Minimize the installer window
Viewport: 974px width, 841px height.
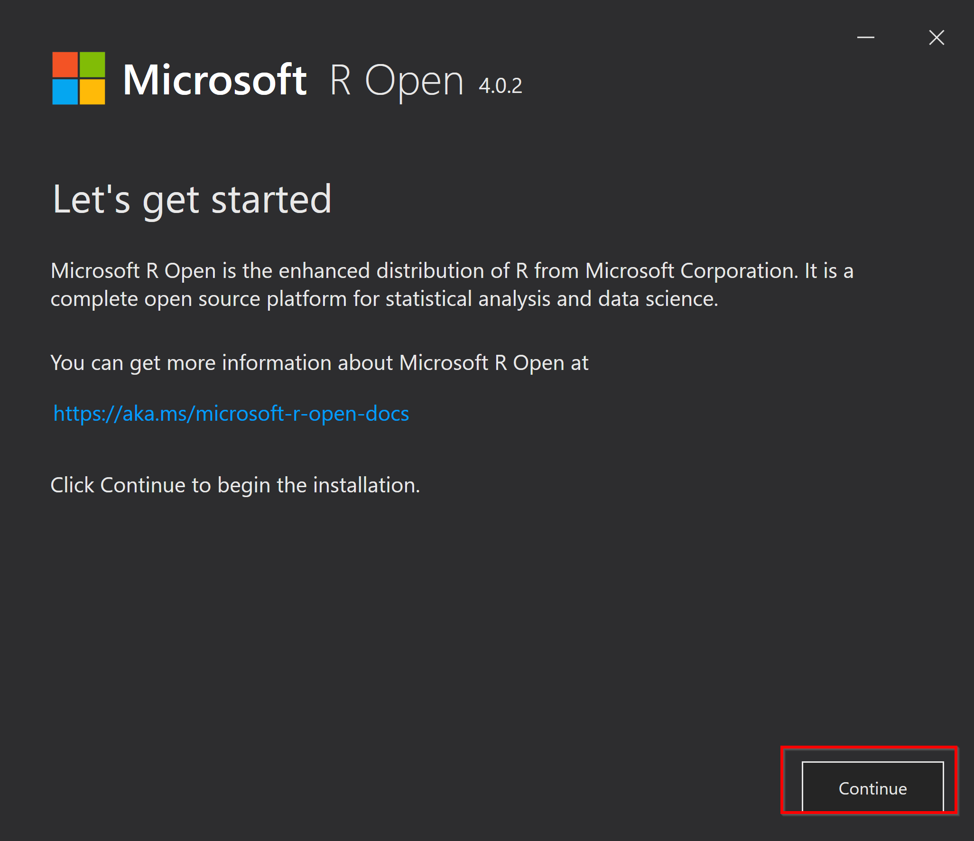coord(865,37)
